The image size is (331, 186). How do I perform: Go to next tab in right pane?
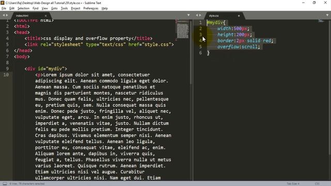click(200, 15)
